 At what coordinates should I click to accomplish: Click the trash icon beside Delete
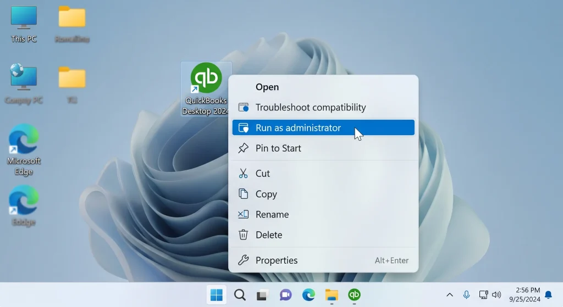(x=244, y=235)
